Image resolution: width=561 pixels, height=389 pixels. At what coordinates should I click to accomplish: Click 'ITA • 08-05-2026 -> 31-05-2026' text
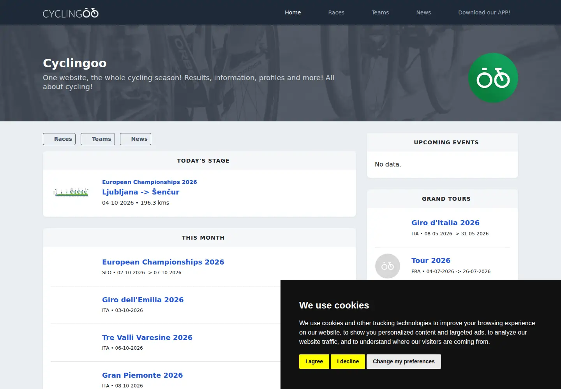tap(450, 234)
